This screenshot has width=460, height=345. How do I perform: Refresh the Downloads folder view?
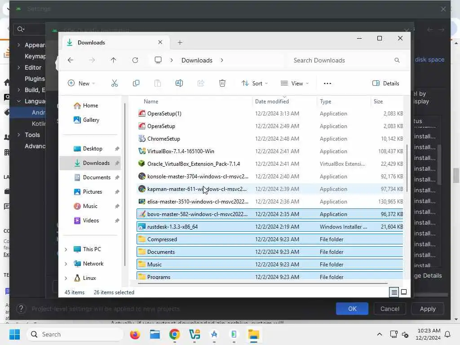point(135,60)
